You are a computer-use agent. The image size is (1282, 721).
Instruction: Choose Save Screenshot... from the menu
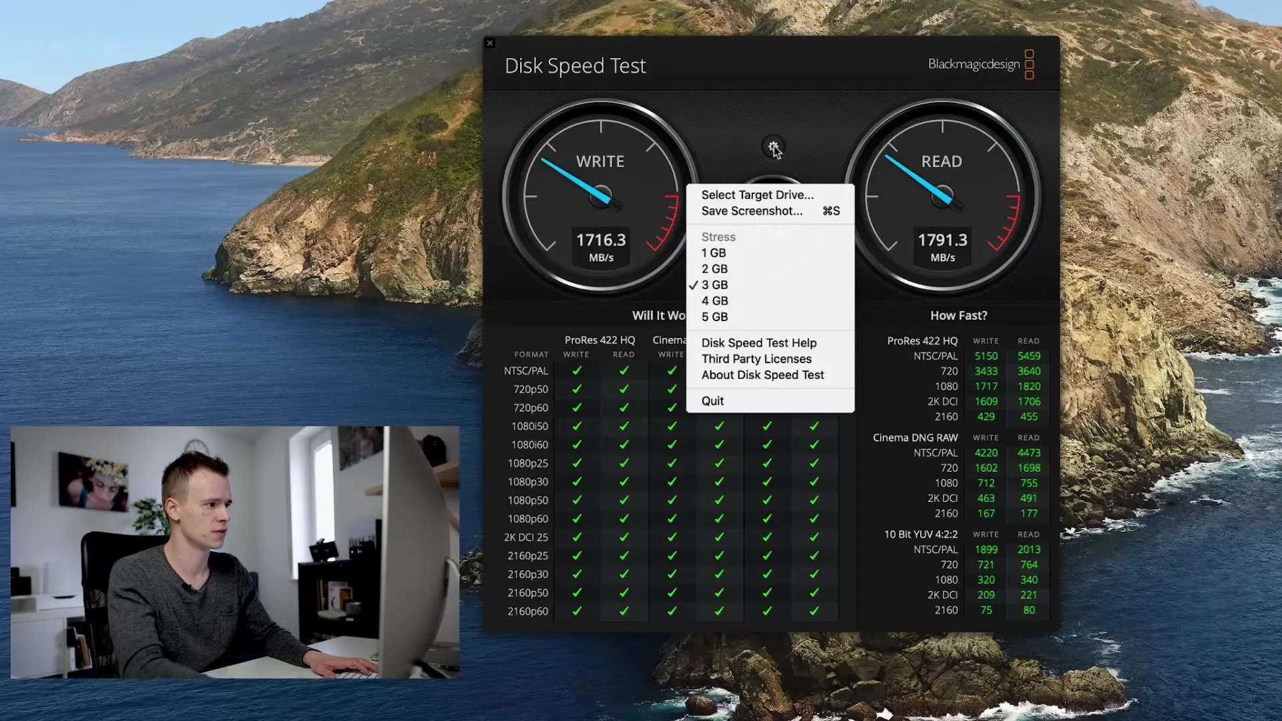pyautogui.click(x=770, y=211)
